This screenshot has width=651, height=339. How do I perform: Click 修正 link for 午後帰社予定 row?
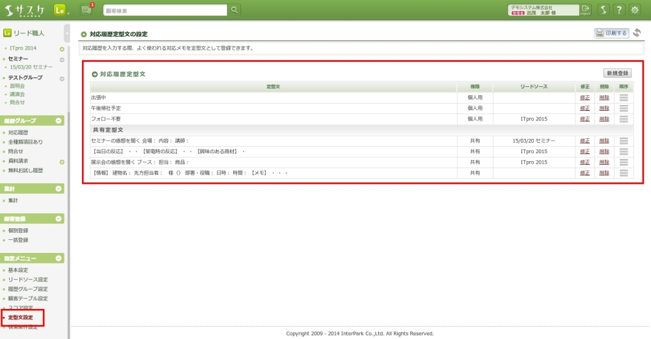[x=585, y=108]
